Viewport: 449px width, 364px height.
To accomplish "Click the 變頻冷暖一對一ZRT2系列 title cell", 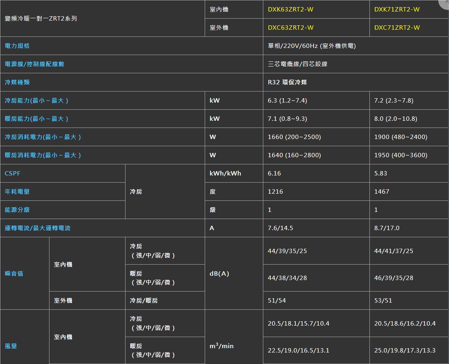I will (41, 19).
